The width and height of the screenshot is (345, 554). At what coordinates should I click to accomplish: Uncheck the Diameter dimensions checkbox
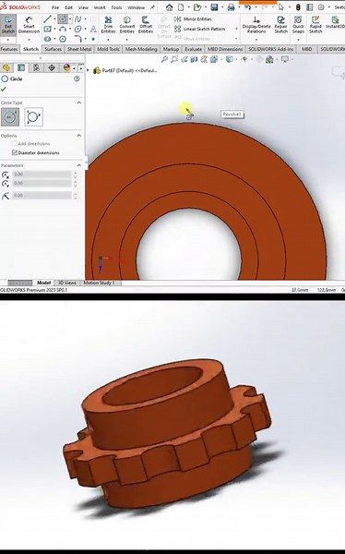tap(15, 152)
